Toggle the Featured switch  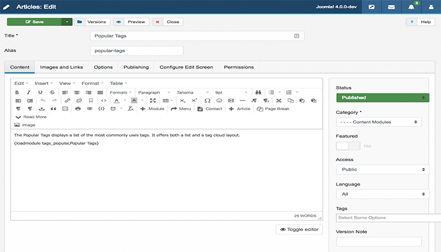coord(348,145)
